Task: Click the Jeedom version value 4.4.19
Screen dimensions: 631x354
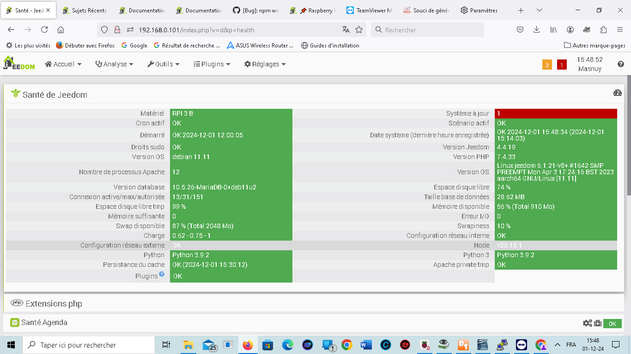Action: [556, 147]
